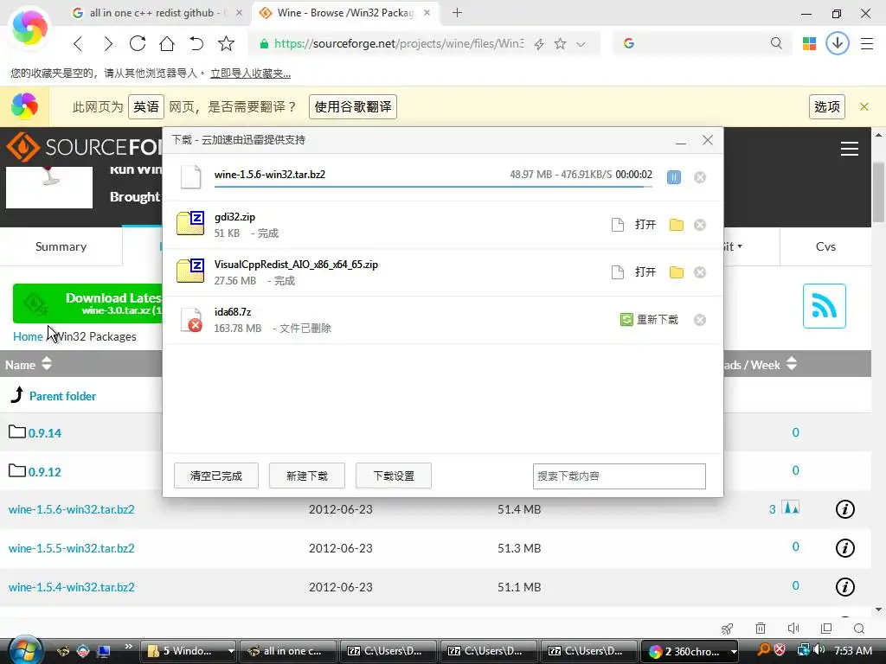Image resolution: width=886 pixels, height=664 pixels.
Task: Click the Home breadcrumb link
Action: pos(28,336)
